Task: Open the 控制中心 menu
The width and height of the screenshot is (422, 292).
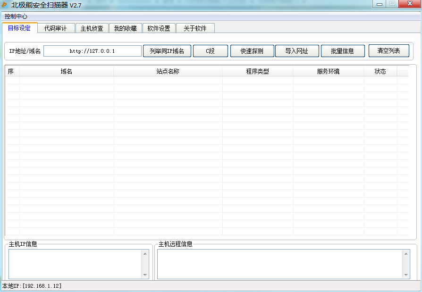Action: click(16, 16)
